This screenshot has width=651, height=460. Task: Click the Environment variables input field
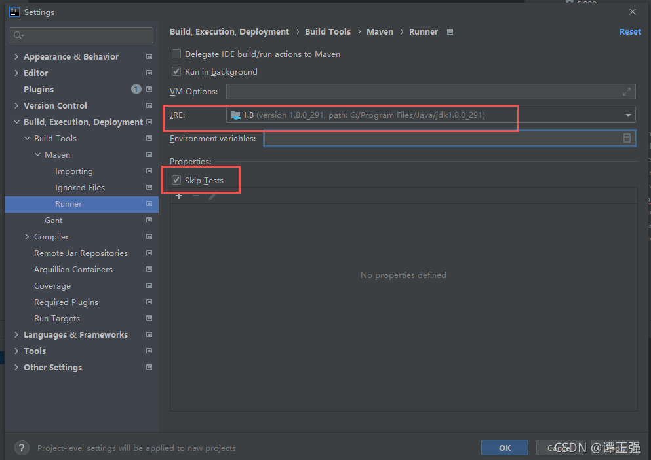coord(450,139)
